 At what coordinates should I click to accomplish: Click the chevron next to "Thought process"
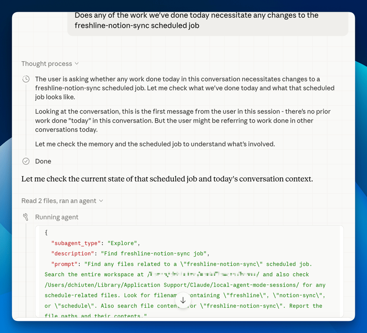[77, 63]
